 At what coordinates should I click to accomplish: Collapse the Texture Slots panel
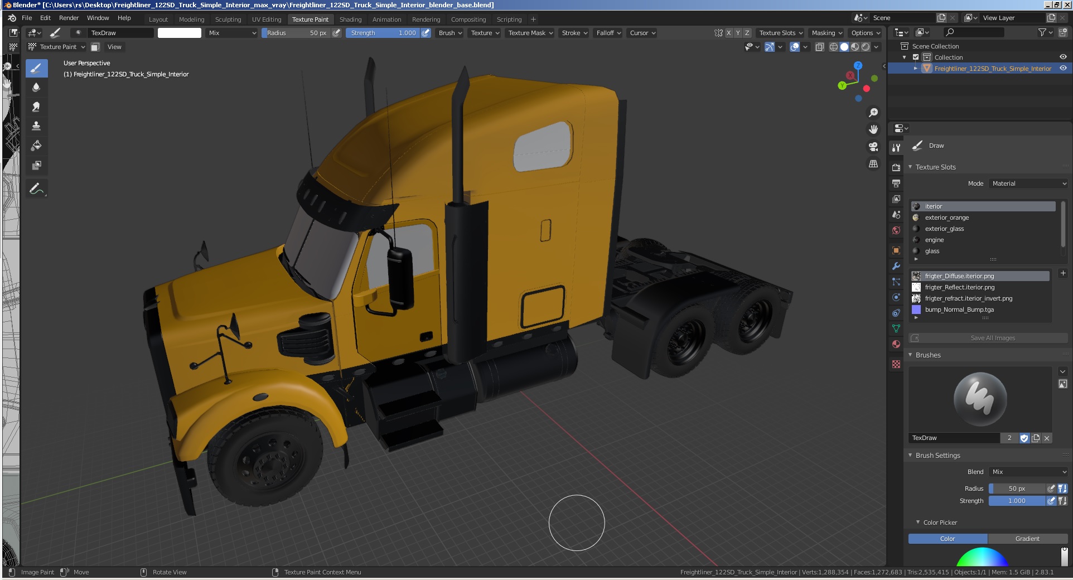tap(911, 167)
